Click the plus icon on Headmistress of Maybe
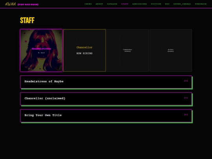The height and width of the screenshot is (159, 212). (x=186, y=81)
